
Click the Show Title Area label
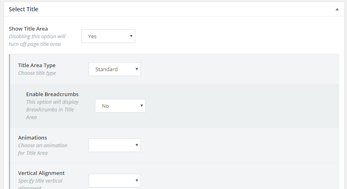click(x=28, y=29)
